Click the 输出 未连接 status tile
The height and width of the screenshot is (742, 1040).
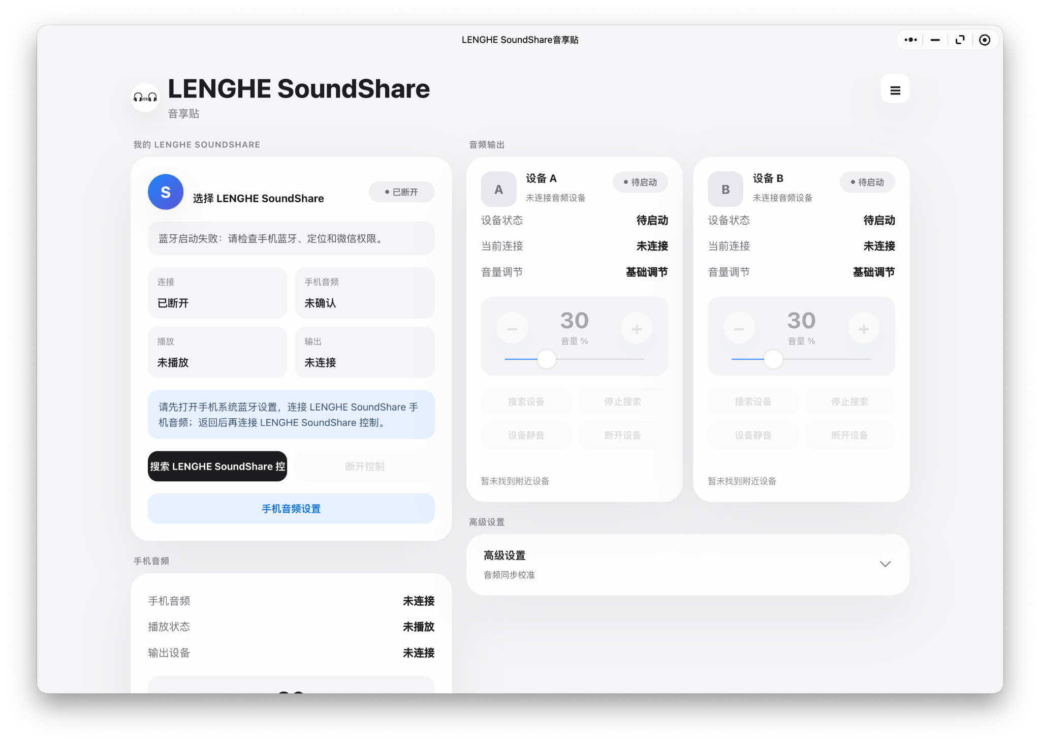coord(365,352)
